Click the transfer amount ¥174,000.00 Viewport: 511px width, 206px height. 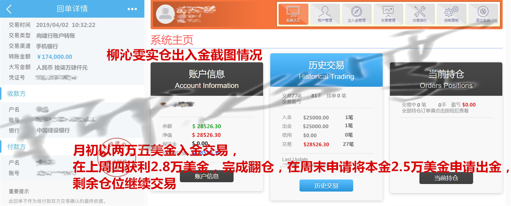(x=55, y=57)
